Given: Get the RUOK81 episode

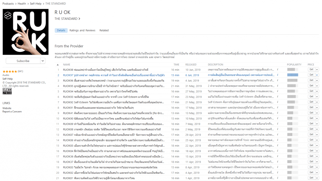Looking at the screenshot, I should coord(312,178).
